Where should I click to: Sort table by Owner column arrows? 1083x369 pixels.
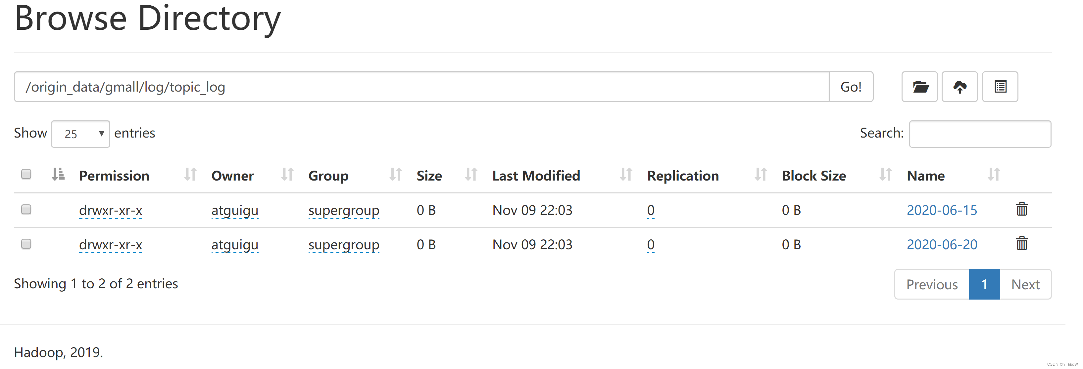pos(287,174)
